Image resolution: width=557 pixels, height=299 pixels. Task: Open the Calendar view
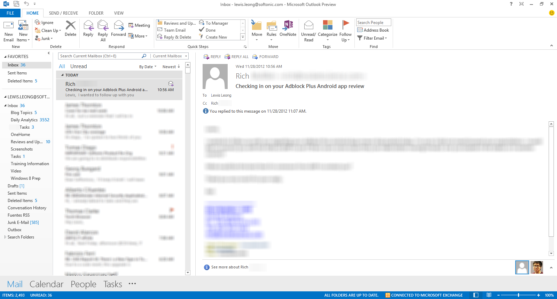tap(47, 284)
